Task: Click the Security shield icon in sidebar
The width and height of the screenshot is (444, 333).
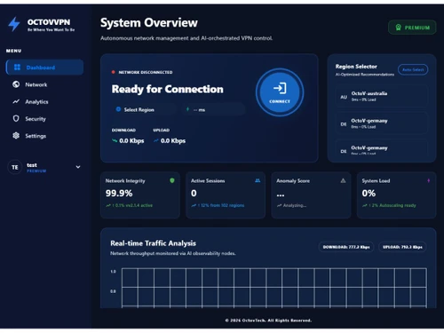Action: pyautogui.click(x=16, y=119)
